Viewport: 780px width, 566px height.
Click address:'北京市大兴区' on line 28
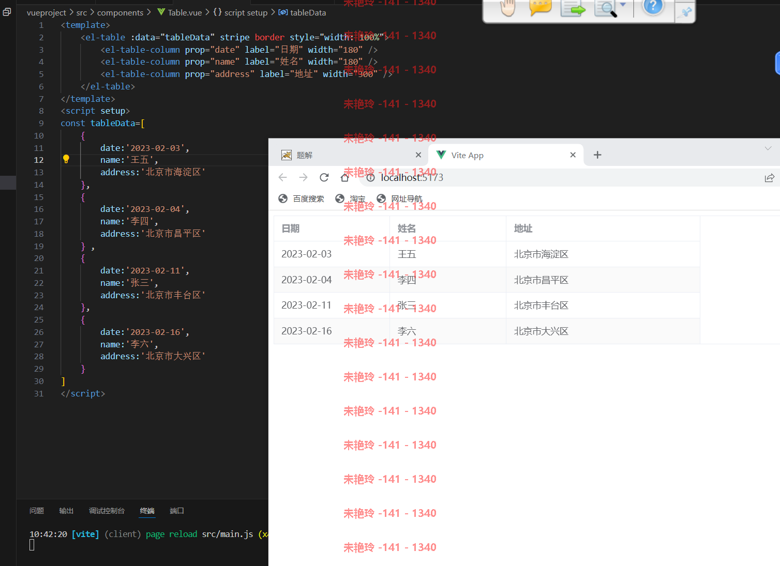click(153, 357)
